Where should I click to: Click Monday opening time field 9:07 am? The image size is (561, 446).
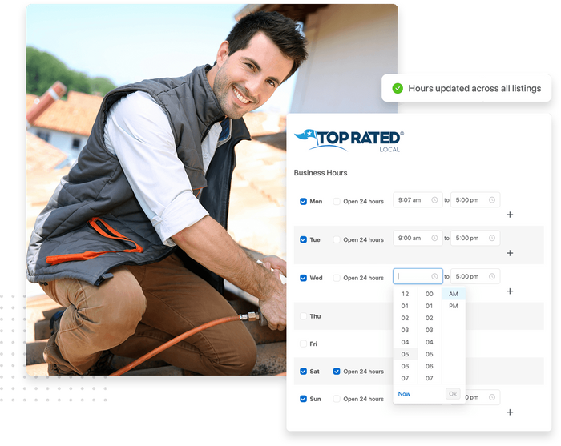pyautogui.click(x=418, y=199)
